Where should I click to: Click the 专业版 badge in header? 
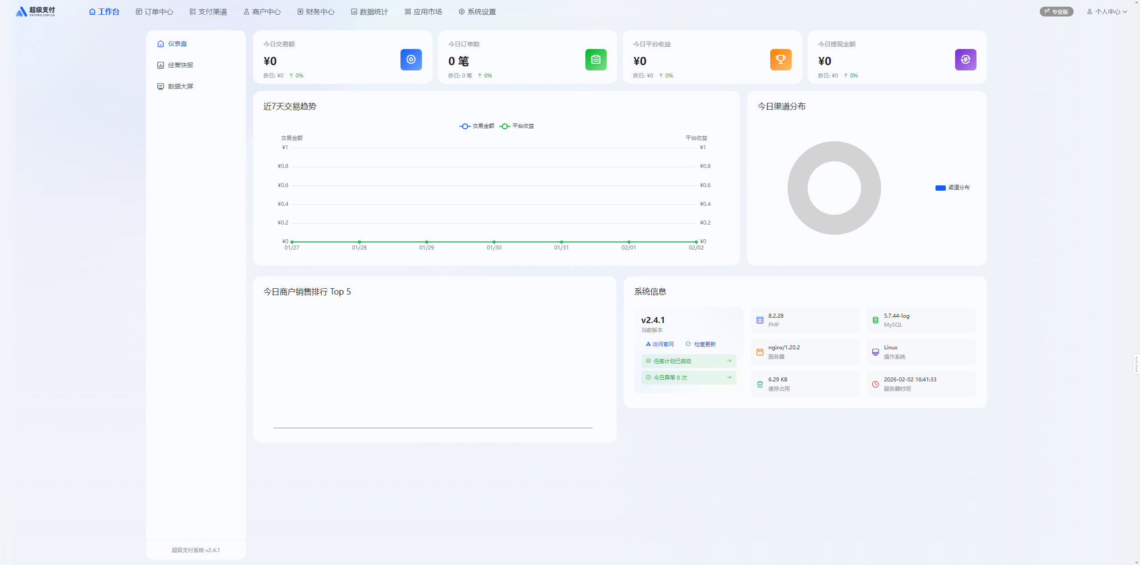click(1056, 12)
